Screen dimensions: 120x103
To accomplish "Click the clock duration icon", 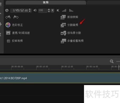I will click(x=7, y=10).
